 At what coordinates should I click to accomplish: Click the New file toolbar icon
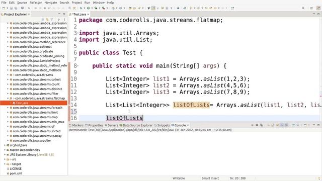click(x=4, y=8)
